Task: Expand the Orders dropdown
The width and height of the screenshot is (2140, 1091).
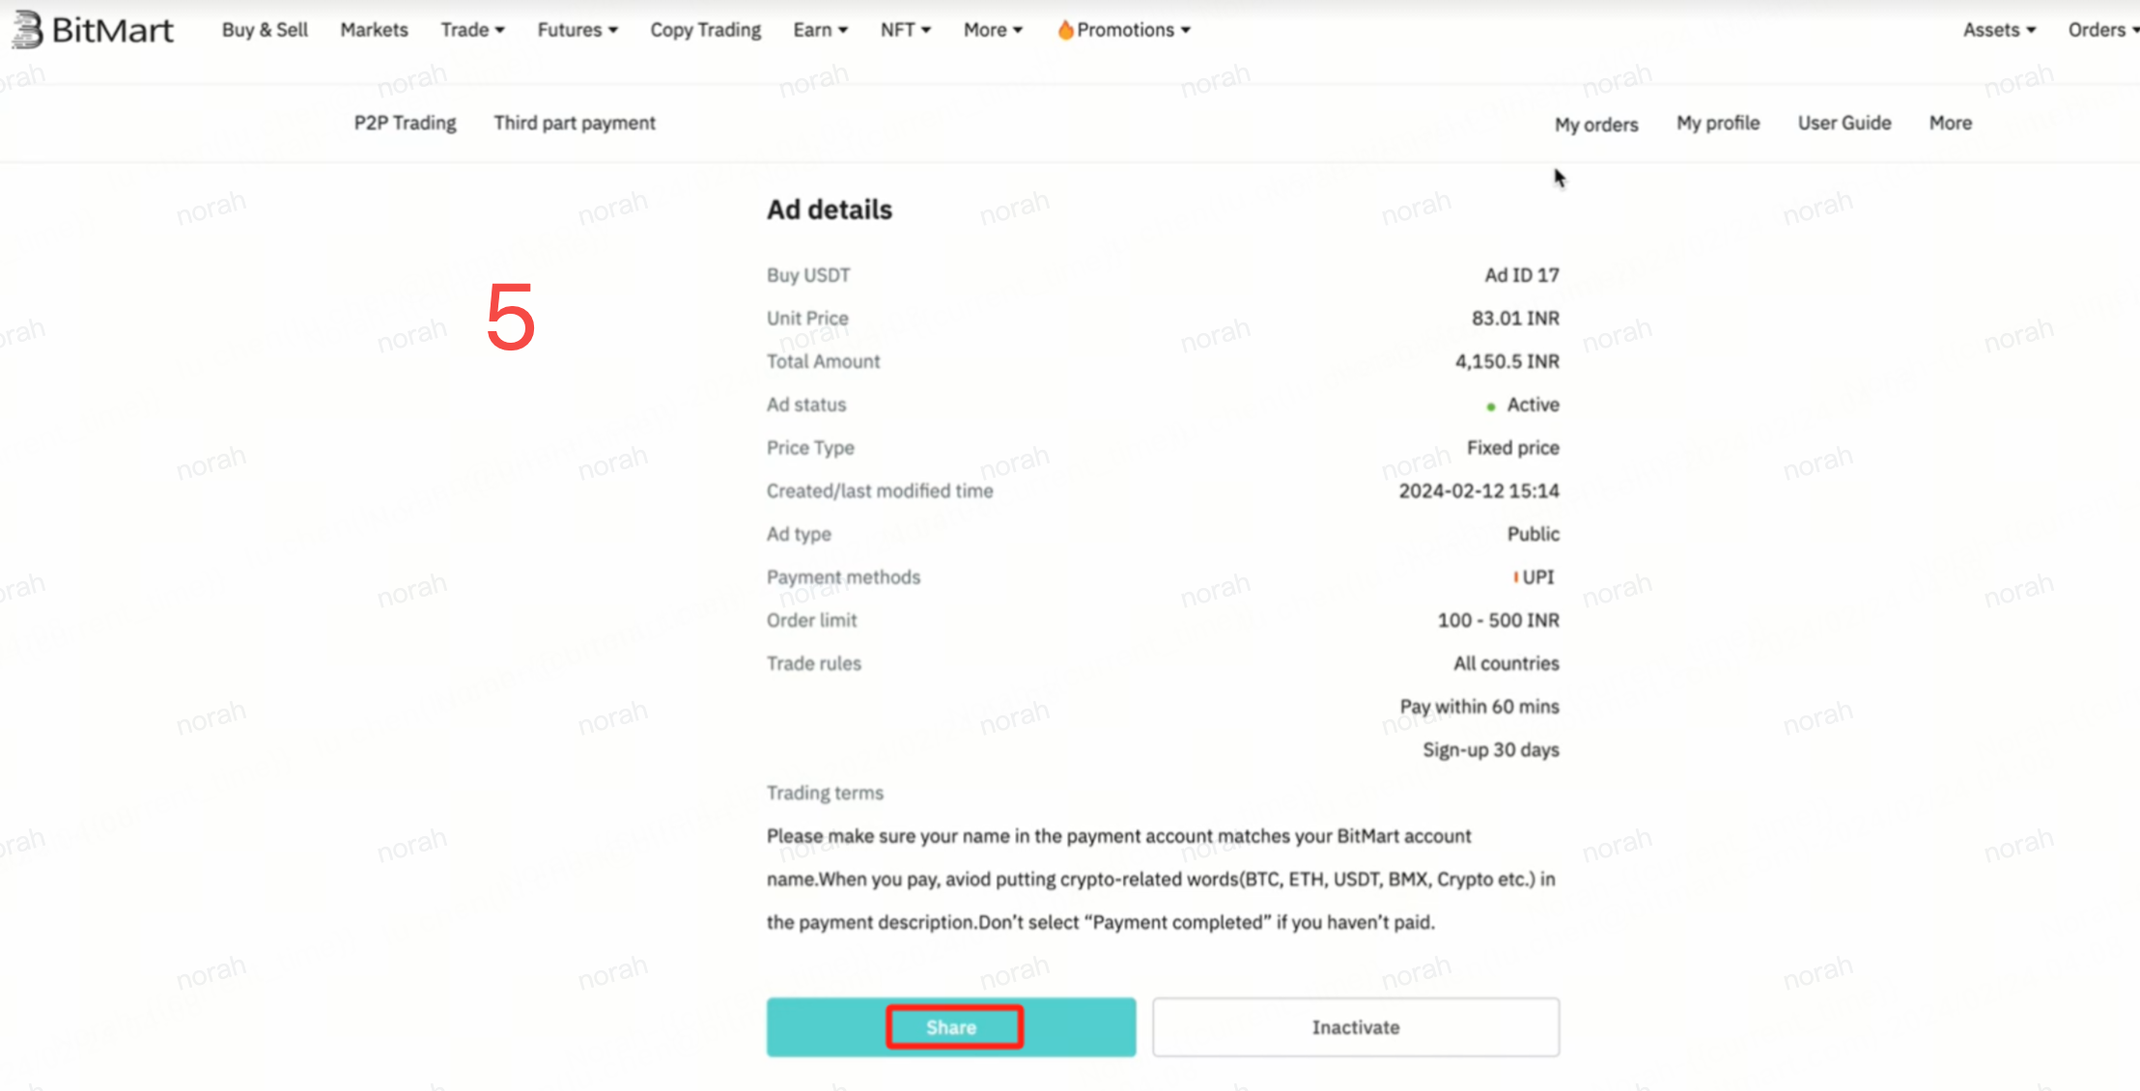Action: pyautogui.click(x=2103, y=30)
